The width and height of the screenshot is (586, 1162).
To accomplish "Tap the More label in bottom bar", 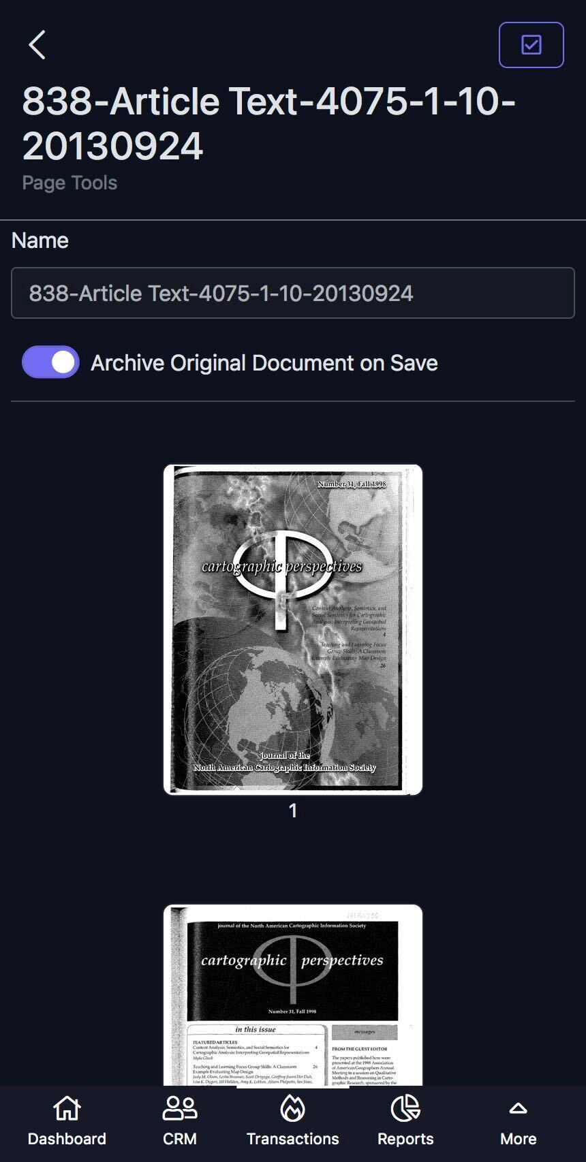I will pyautogui.click(x=518, y=1139).
